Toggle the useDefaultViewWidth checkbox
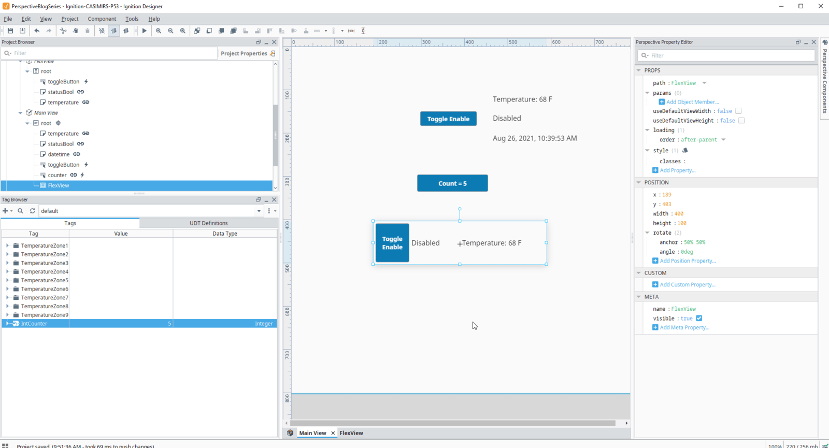 tap(738, 111)
